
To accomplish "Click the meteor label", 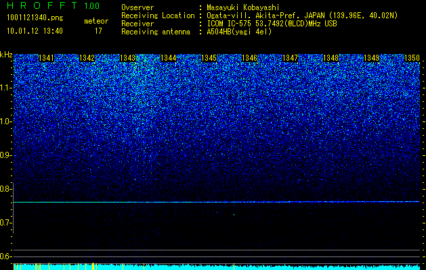I will click(96, 21).
